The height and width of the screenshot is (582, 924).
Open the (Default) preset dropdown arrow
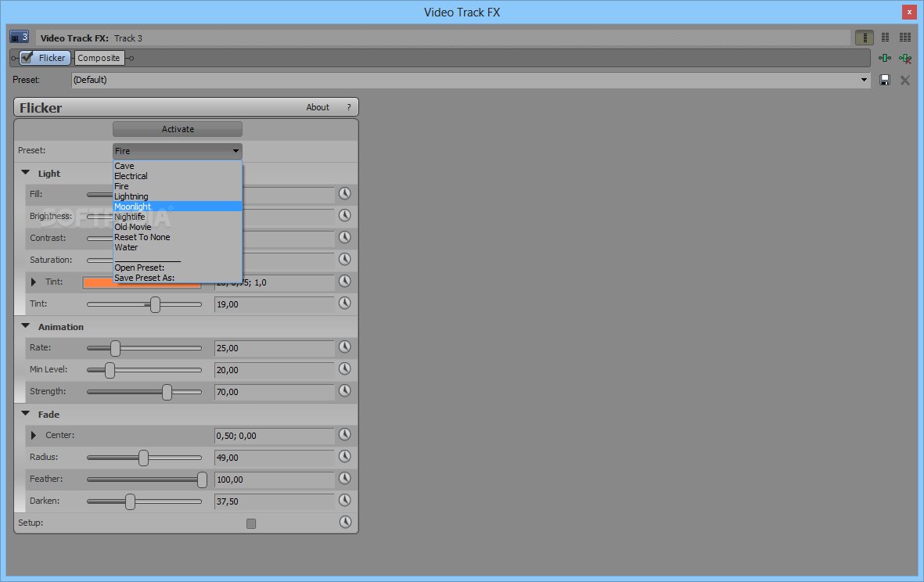pyautogui.click(x=864, y=80)
